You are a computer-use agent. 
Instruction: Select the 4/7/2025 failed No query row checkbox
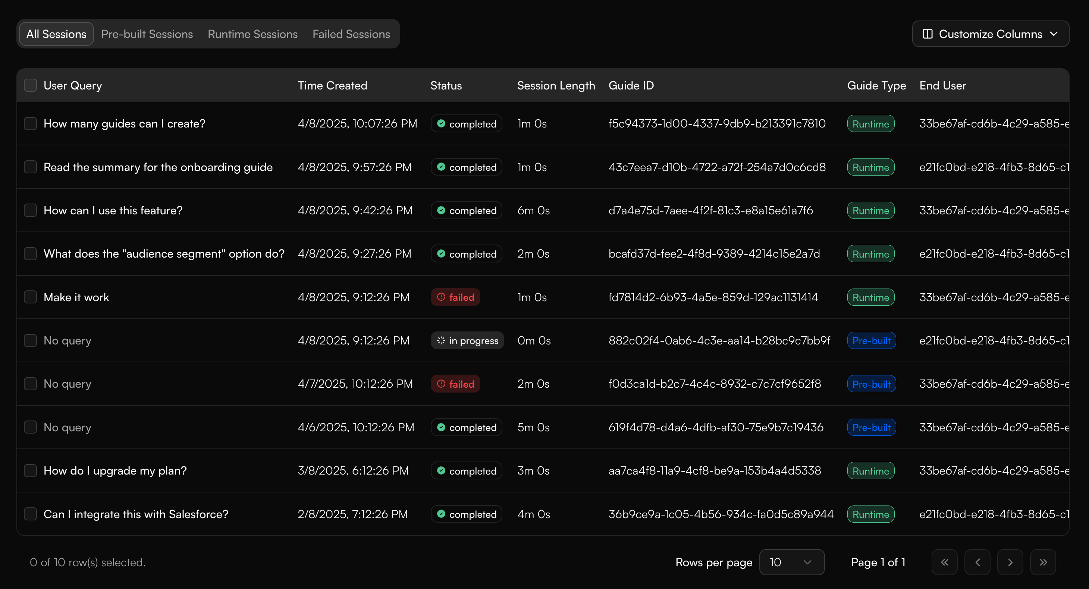point(31,384)
